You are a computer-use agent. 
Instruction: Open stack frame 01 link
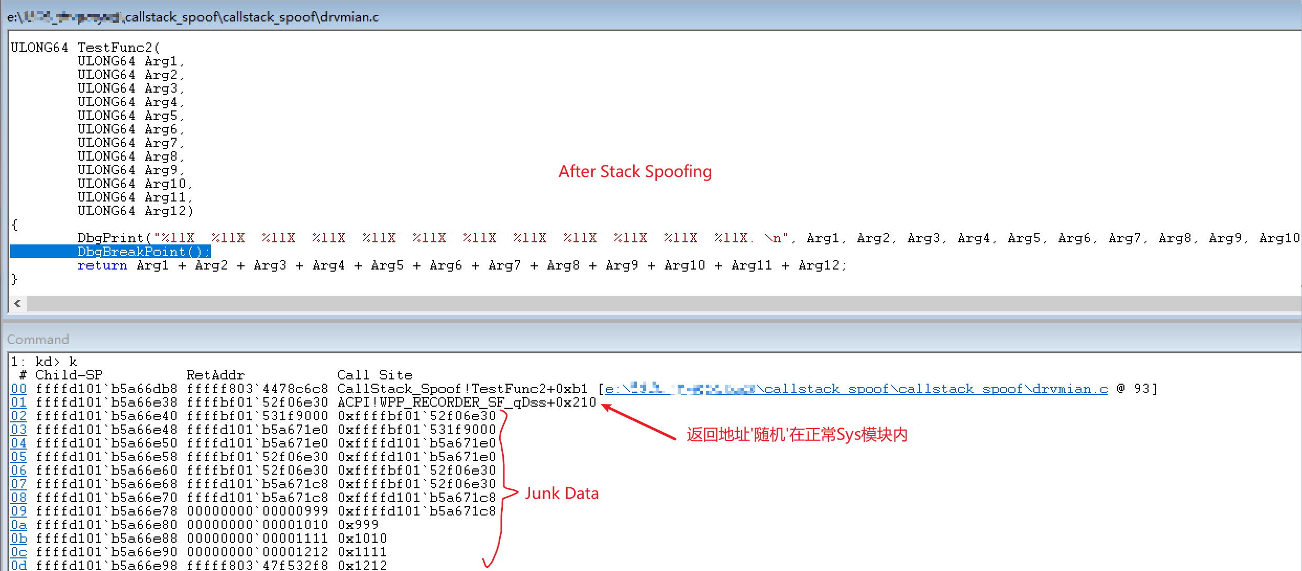[19, 402]
